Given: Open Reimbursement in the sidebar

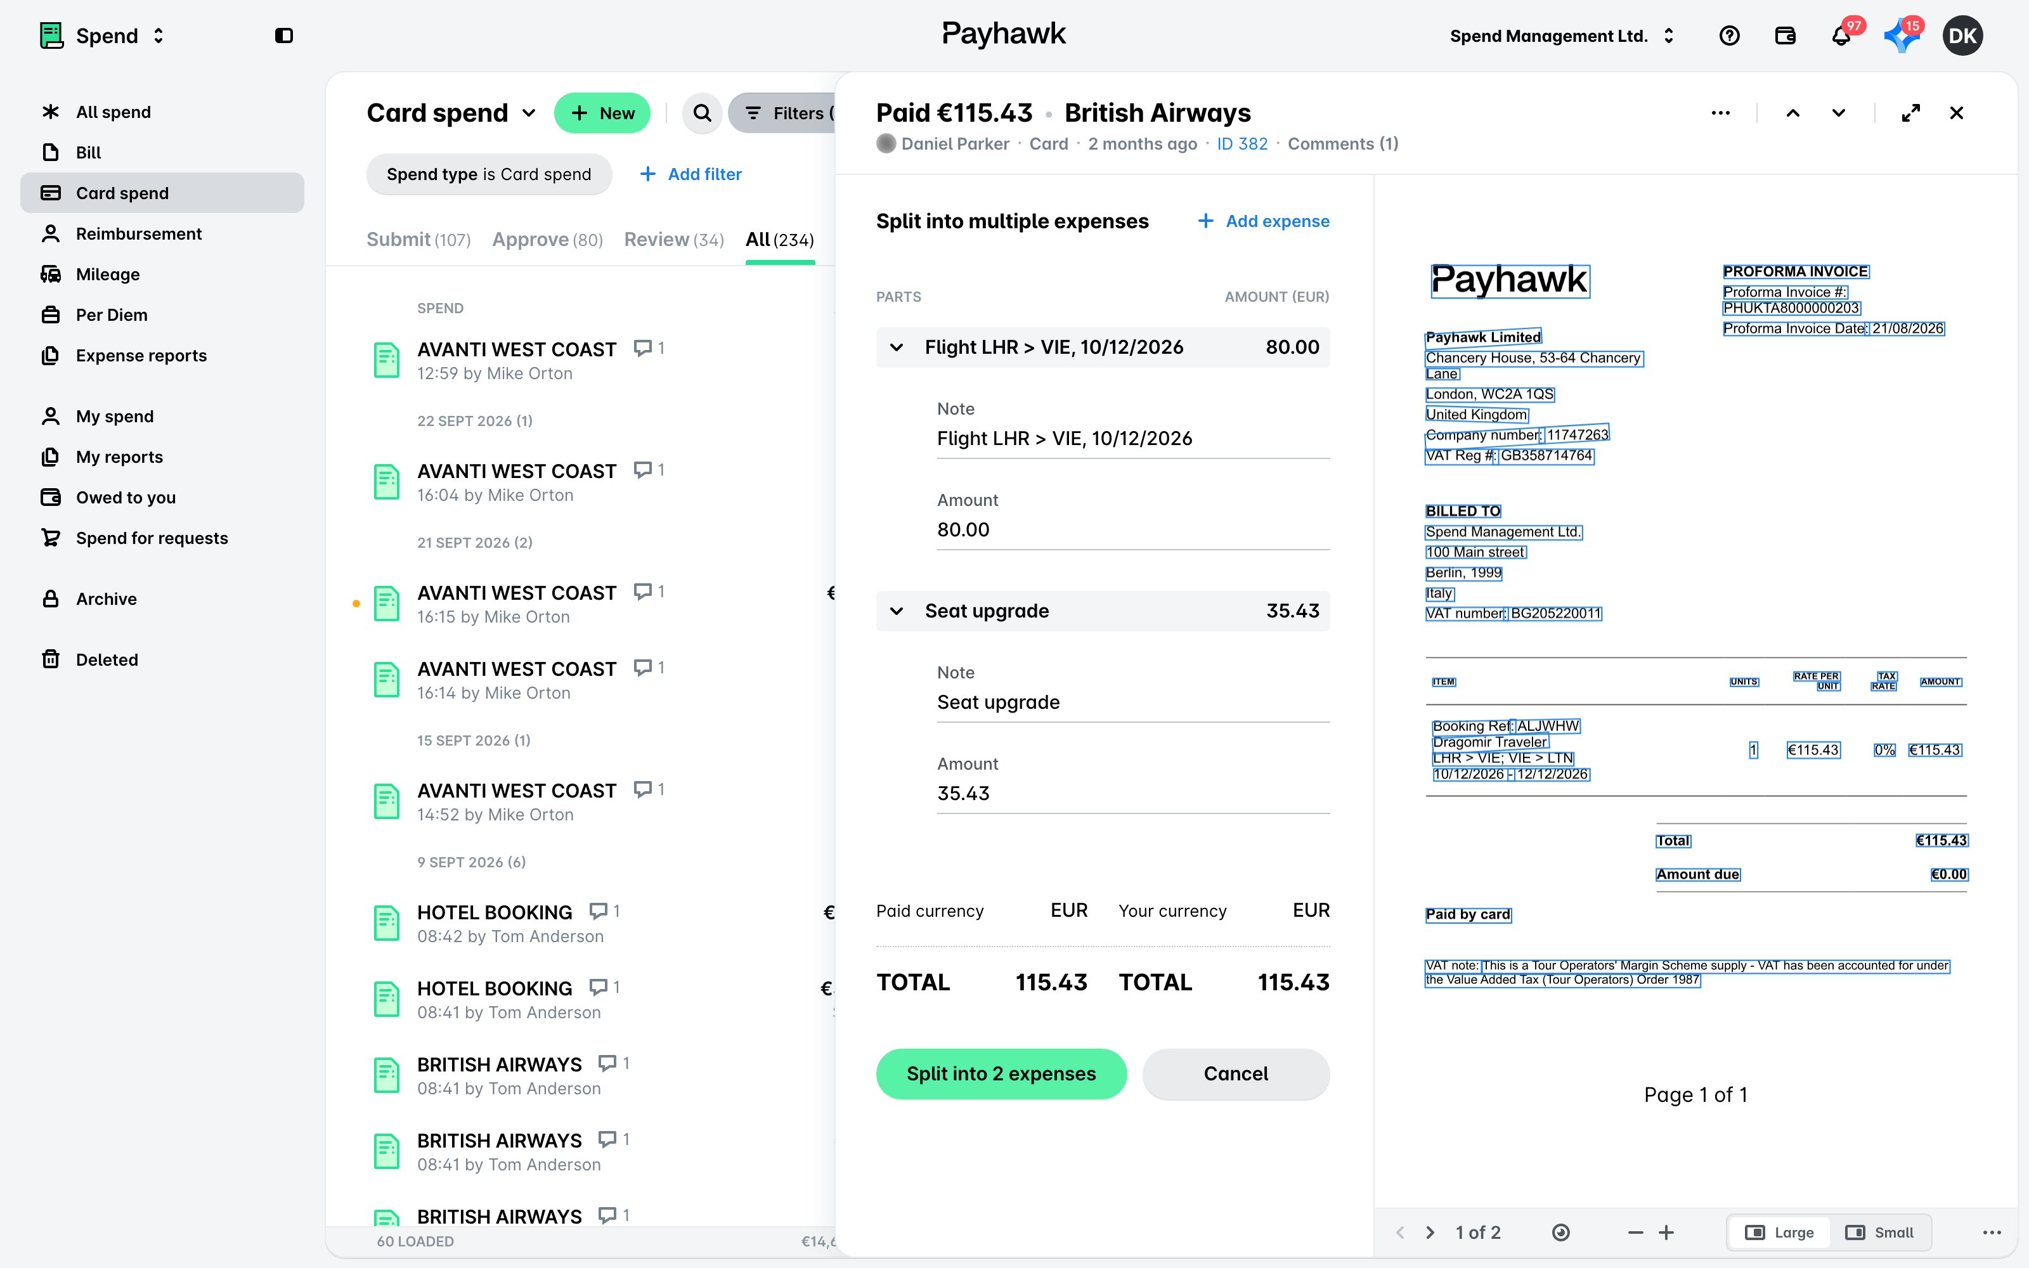Looking at the screenshot, I should tap(162, 234).
